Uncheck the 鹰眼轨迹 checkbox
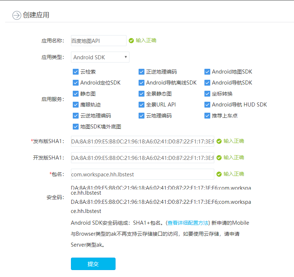This screenshot has height=277, width=294. click(x=76, y=105)
